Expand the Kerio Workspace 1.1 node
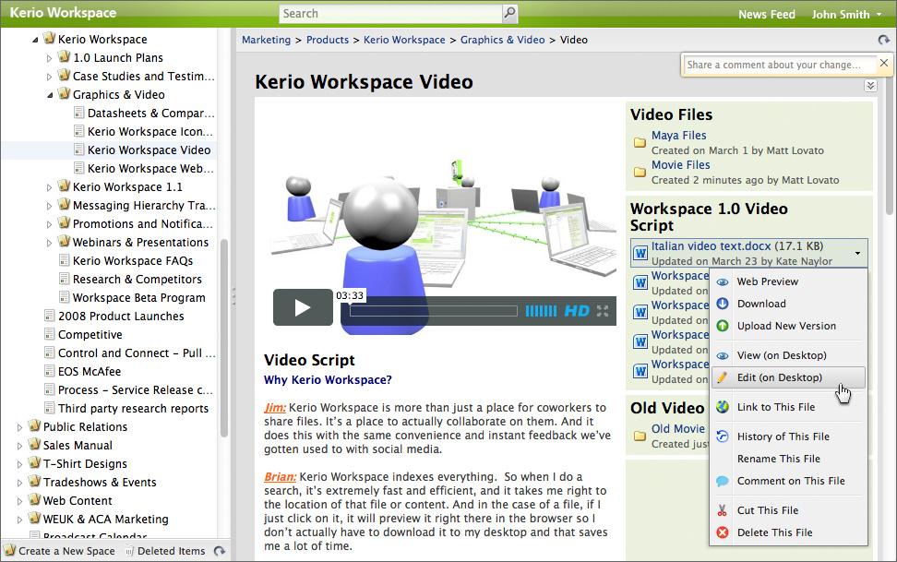The width and height of the screenshot is (897, 562). coord(49,187)
